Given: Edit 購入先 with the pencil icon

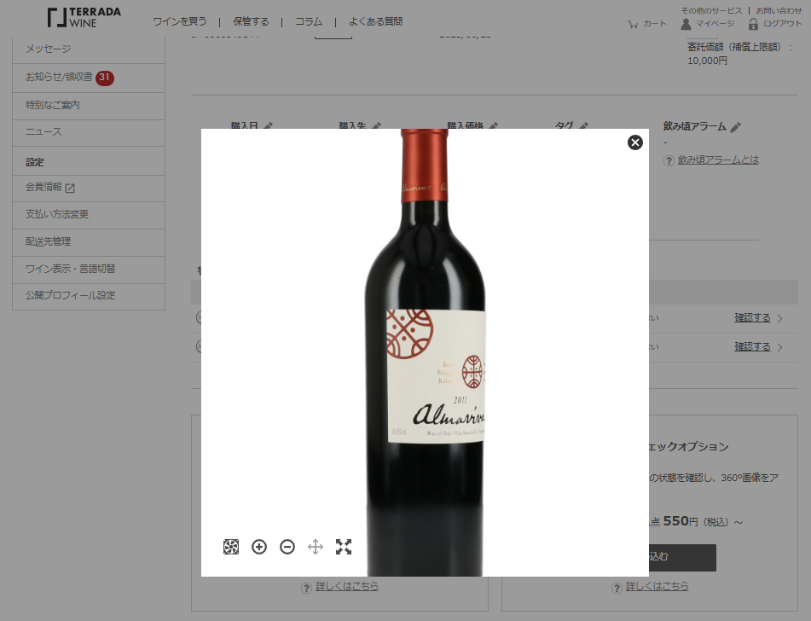Looking at the screenshot, I should [x=377, y=125].
